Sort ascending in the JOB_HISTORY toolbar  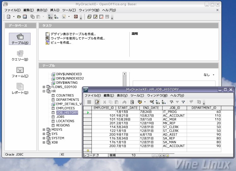tap(157, 102)
